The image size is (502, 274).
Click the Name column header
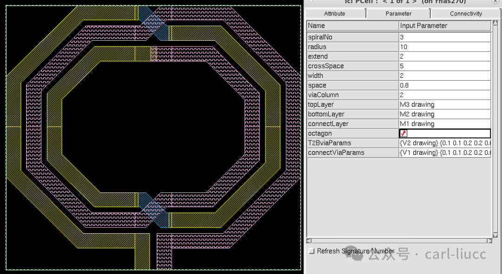[x=353, y=25]
